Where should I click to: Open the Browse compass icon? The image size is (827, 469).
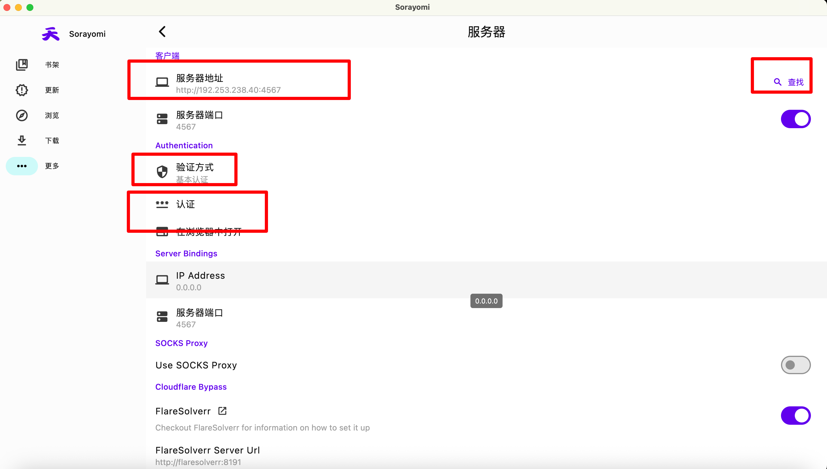[22, 115]
